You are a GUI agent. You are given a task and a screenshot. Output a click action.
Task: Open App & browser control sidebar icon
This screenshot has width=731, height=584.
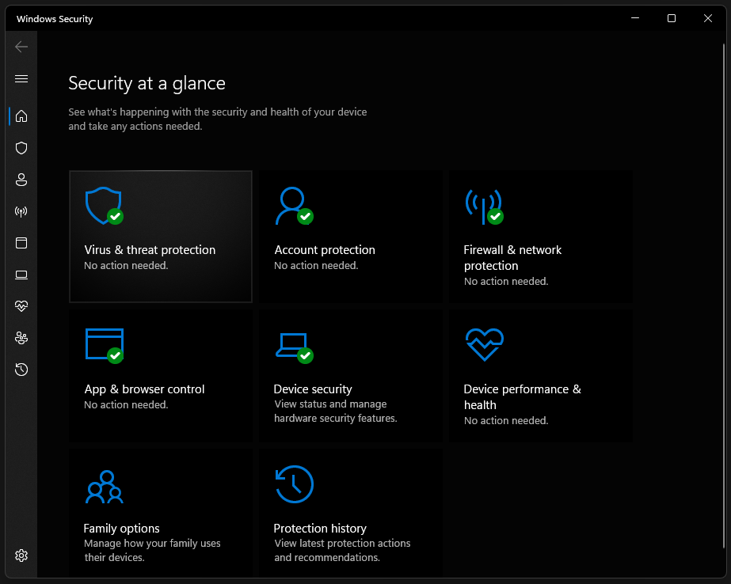pyautogui.click(x=21, y=243)
